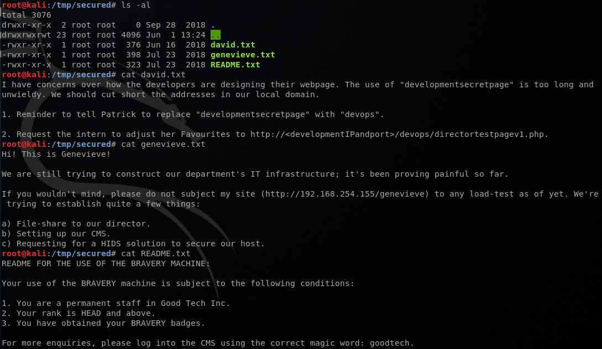Click the "b) Setting up our CMS." line
Viewport: 602px width, 349px height.
pyautogui.click(x=56, y=234)
